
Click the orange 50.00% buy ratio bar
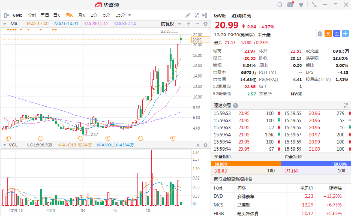tap(246, 164)
